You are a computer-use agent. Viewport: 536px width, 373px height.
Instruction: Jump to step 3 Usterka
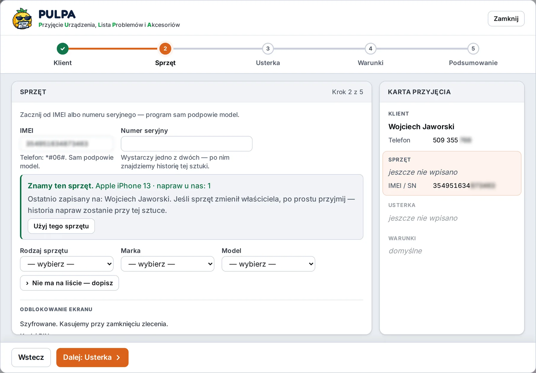click(268, 49)
